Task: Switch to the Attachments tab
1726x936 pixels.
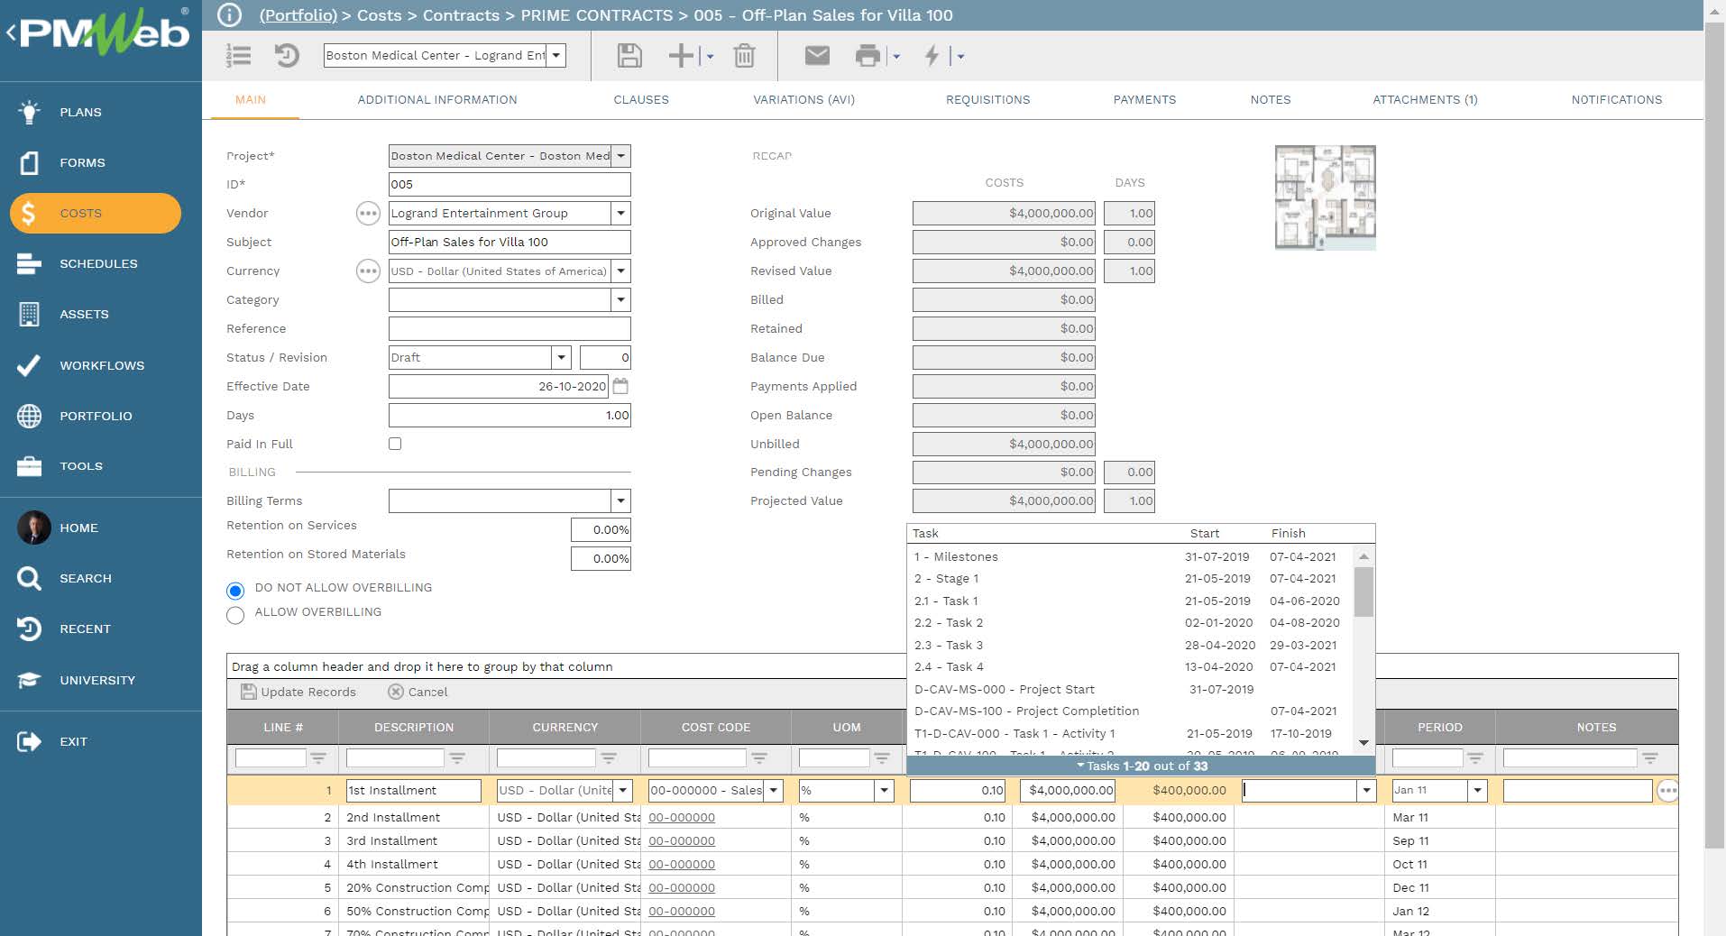Action: click(x=1425, y=99)
